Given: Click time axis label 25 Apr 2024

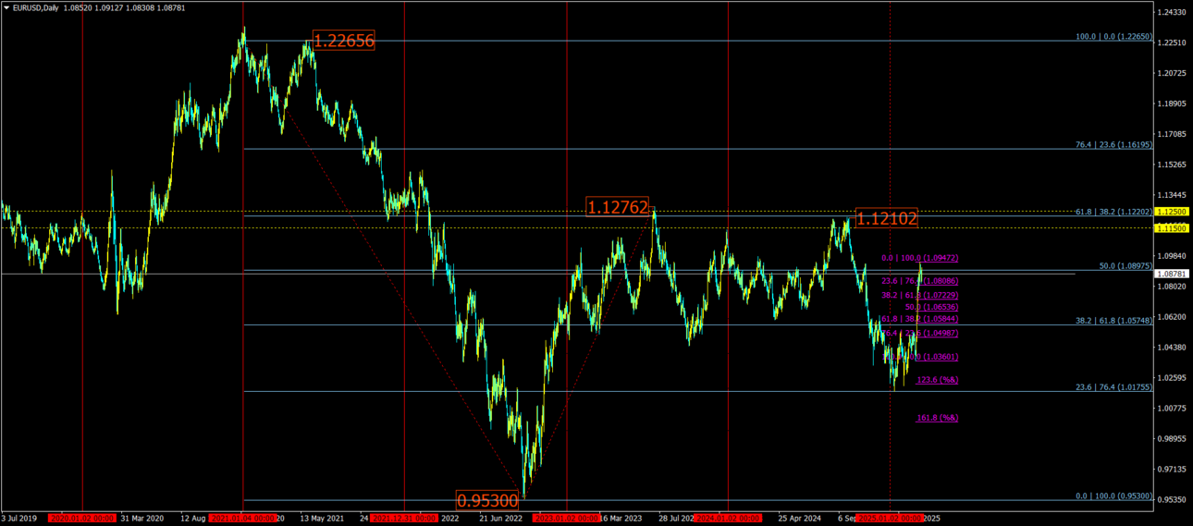Looking at the screenshot, I should pos(800,520).
